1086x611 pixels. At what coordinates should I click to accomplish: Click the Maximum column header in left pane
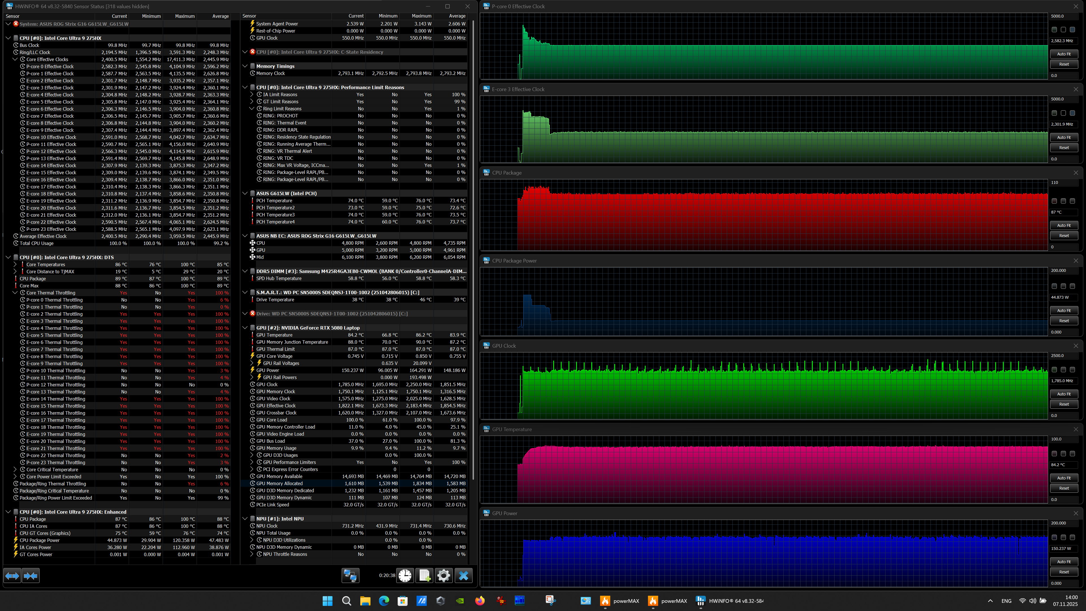[x=185, y=16]
